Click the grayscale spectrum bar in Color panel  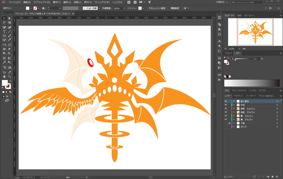[x=252, y=83]
